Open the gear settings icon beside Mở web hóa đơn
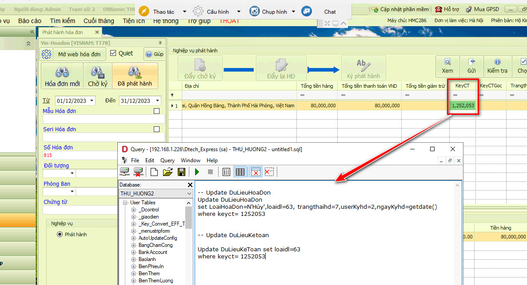This screenshot has height=285, width=527. pos(46,54)
